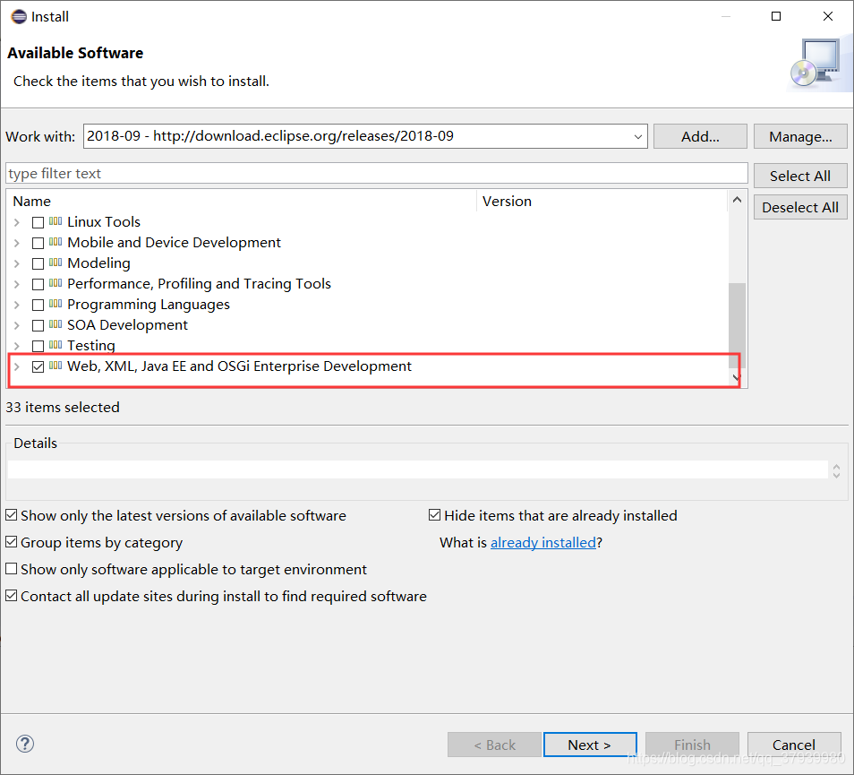Expand Web, XML, Java EE and OSGi node
This screenshot has width=854, height=775.
pyautogui.click(x=17, y=366)
